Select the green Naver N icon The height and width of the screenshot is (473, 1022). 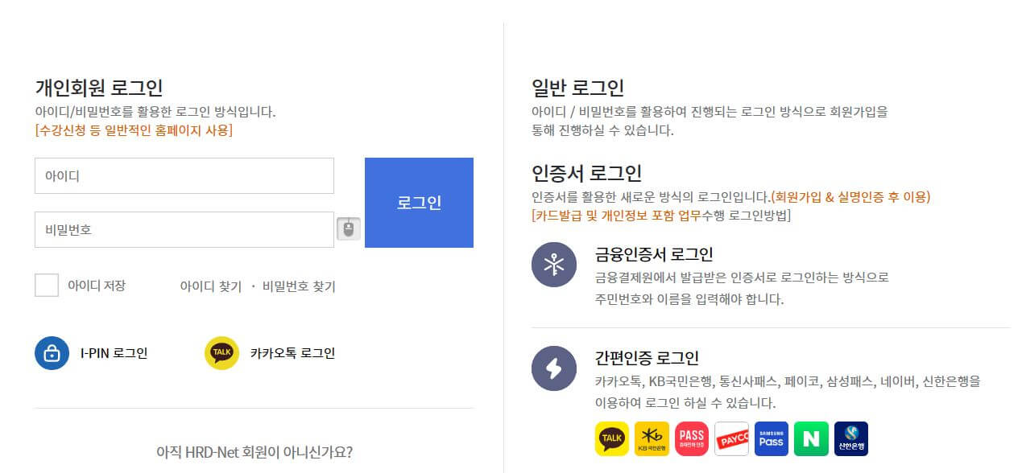pos(811,438)
